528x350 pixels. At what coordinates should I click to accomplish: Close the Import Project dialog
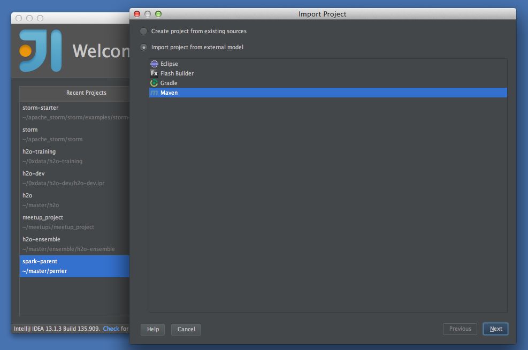(137, 14)
